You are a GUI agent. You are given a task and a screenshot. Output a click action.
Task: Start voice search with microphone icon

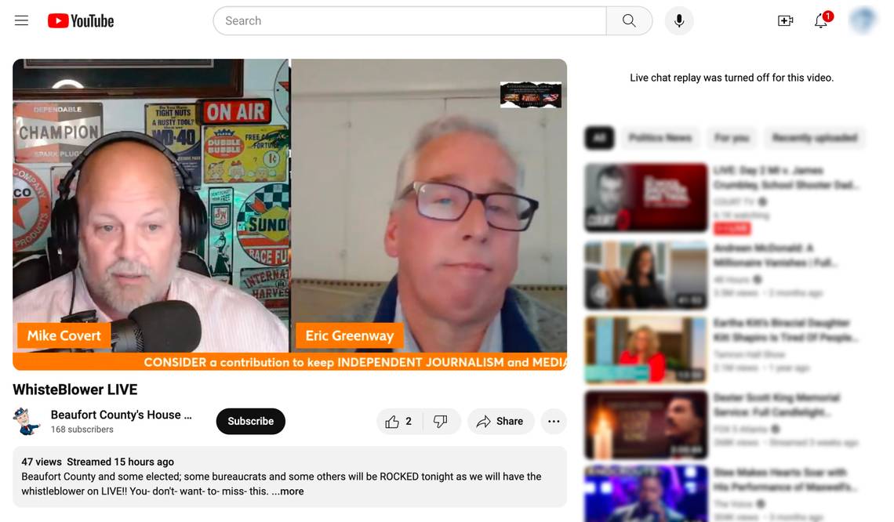tap(679, 21)
